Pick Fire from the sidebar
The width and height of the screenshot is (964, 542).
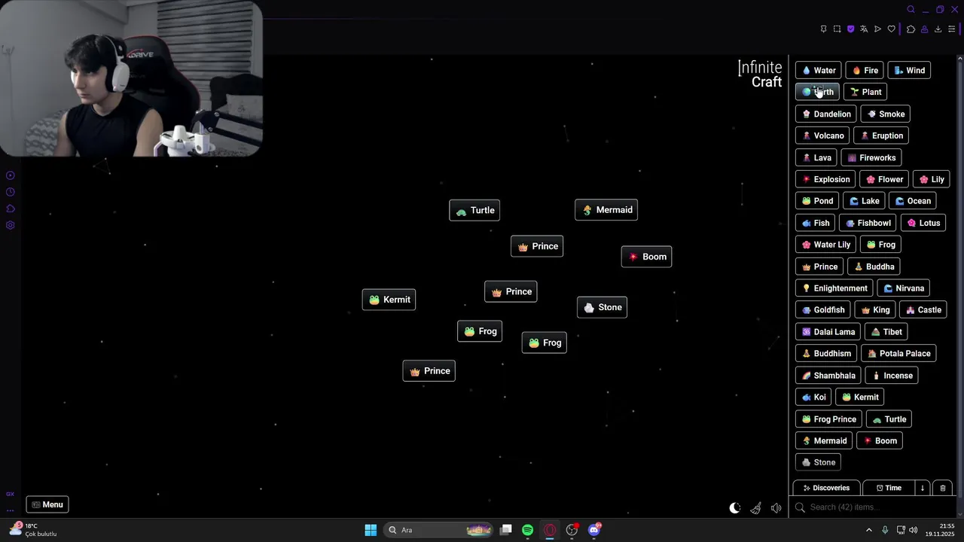point(865,70)
